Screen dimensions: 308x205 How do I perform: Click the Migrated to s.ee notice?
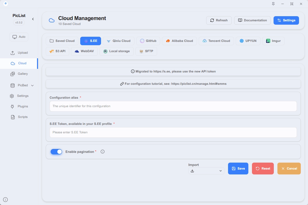pyautogui.click(x=173, y=71)
